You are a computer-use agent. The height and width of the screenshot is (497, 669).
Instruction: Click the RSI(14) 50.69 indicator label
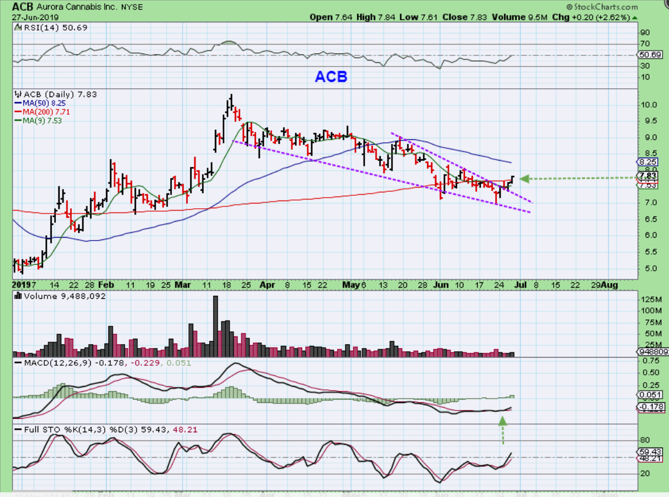[55, 27]
